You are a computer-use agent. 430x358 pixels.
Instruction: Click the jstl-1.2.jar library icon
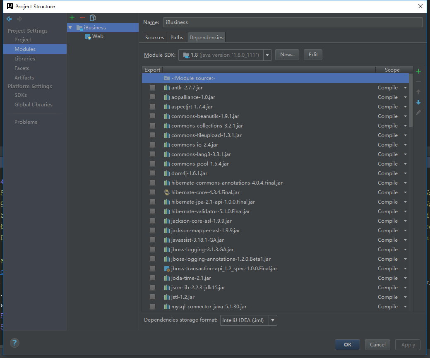167,297
